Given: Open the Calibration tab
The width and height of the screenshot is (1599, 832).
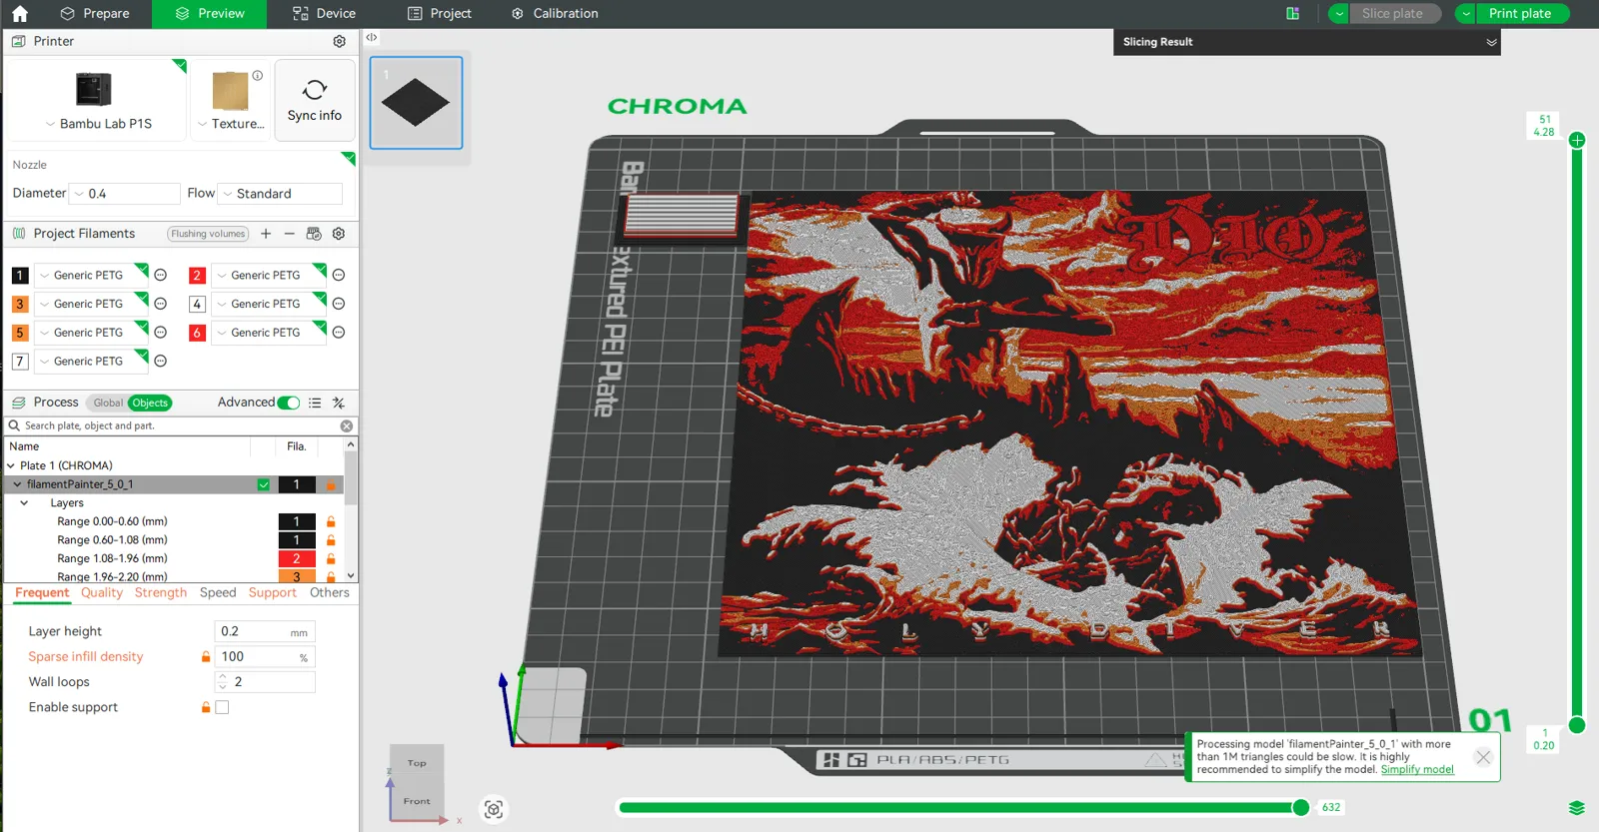Looking at the screenshot, I should pos(555,14).
